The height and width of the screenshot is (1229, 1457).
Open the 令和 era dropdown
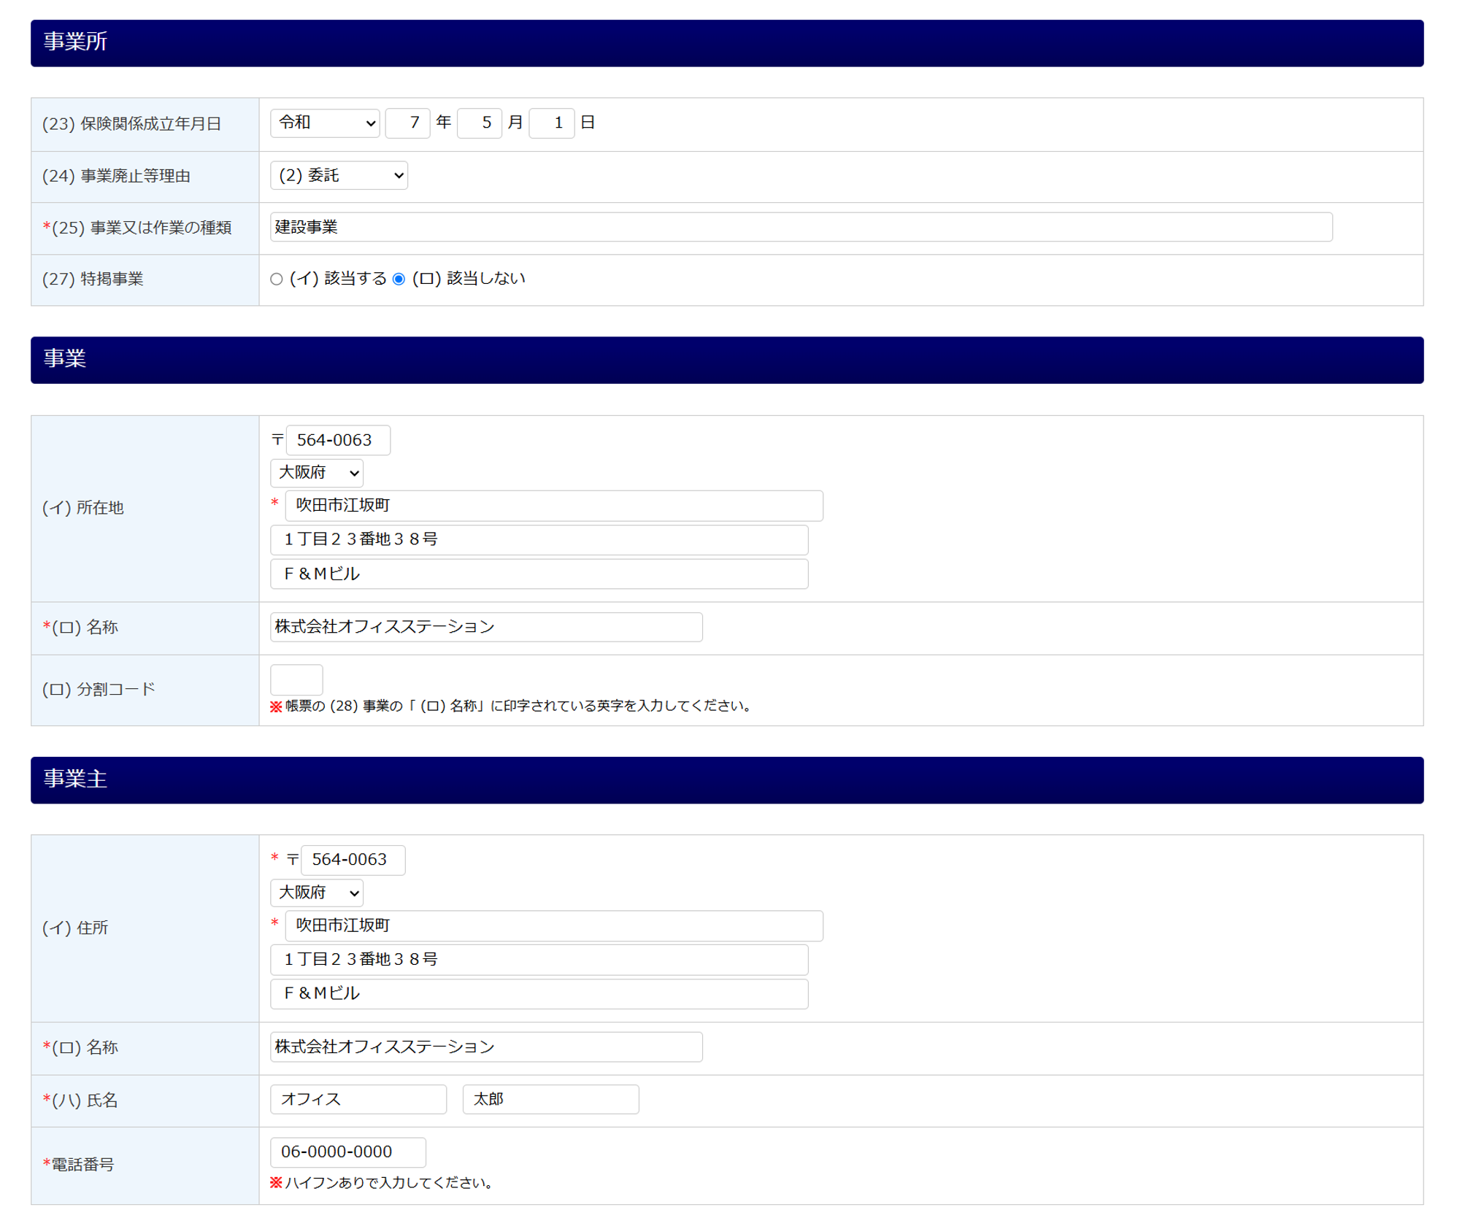tap(324, 123)
